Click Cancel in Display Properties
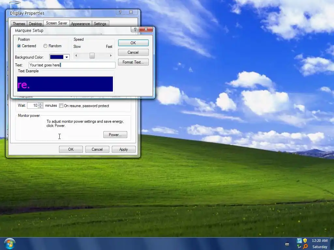This screenshot has height=250, width=334. coord(97,149)
